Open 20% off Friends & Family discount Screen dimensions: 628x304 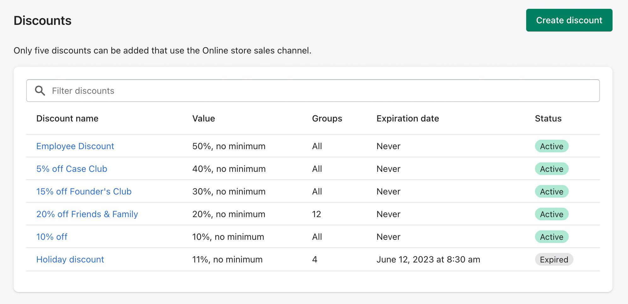(x=87, y=214)
